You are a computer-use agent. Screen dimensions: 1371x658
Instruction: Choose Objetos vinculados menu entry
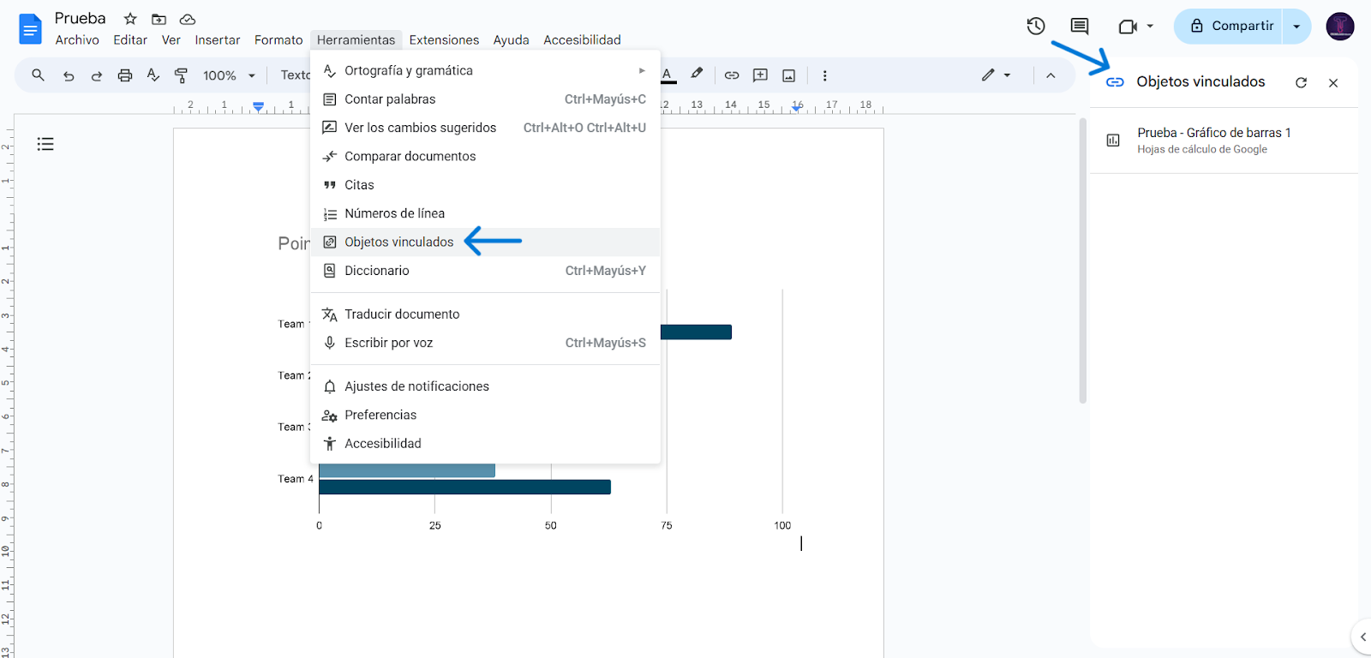[485, 242]
